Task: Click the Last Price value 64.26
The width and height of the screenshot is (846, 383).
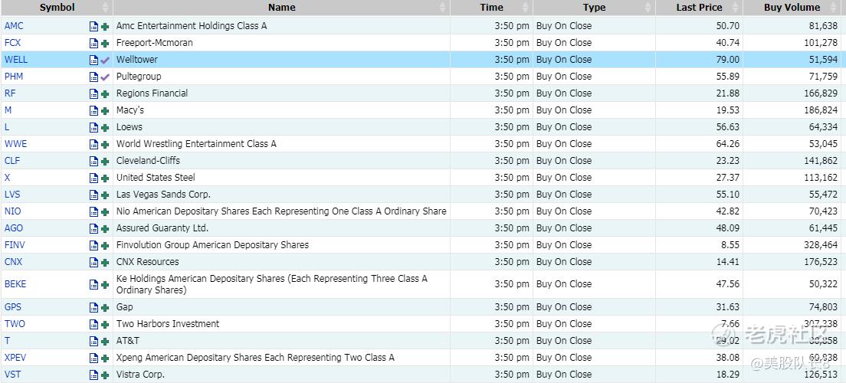Action: pyautogui.click(x=728, y=144)
